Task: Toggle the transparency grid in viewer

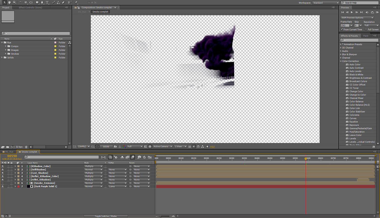Action: [150, 147]
